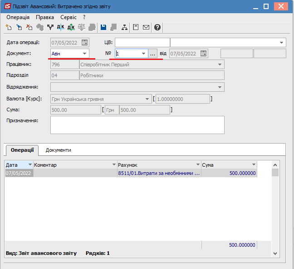Expand the document № dropdown arrow
294x269 pixels.
(x=144, y=54)
